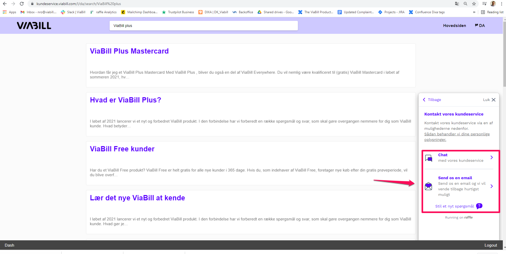Open the Confluence Dixa tags bookmark
Screen dimensions: 506x254
click(427, 12)
